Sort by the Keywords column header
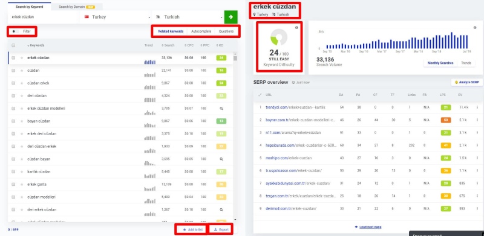Viewport: 484px width, 236px height. click(36, 45)
